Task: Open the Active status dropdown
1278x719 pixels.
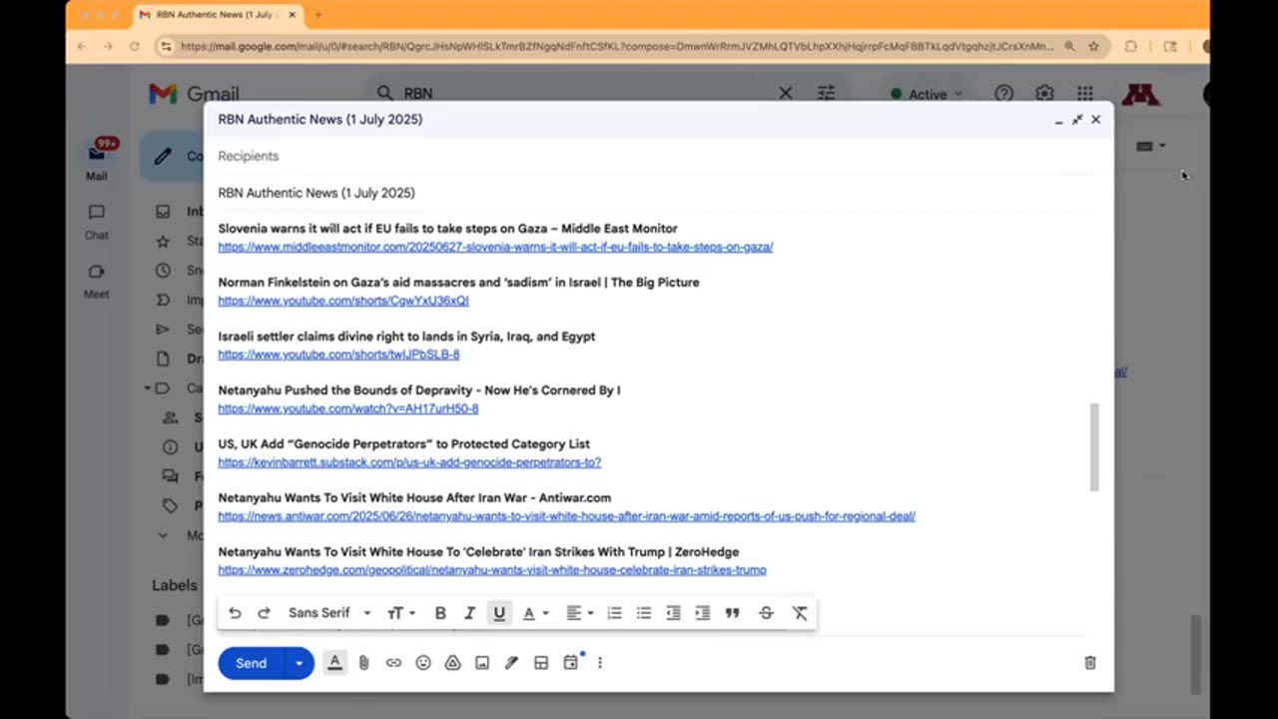Action: point(927,94)
